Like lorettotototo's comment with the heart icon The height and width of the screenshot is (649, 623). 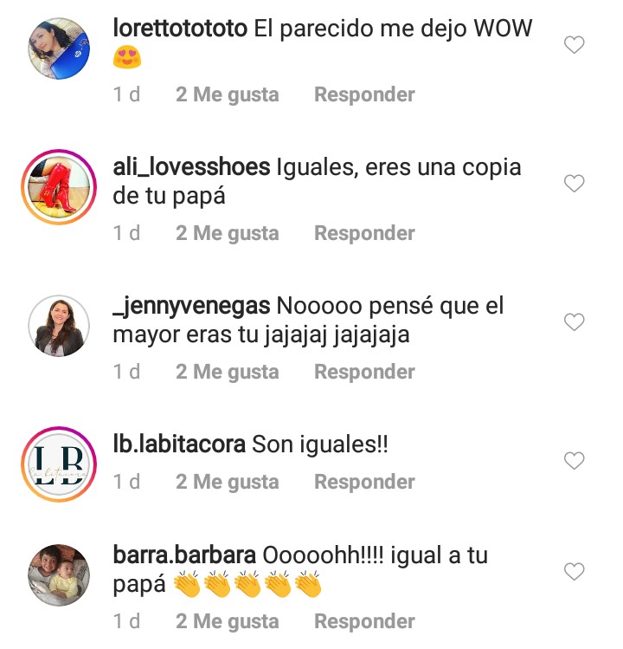(x=574, y=44)
